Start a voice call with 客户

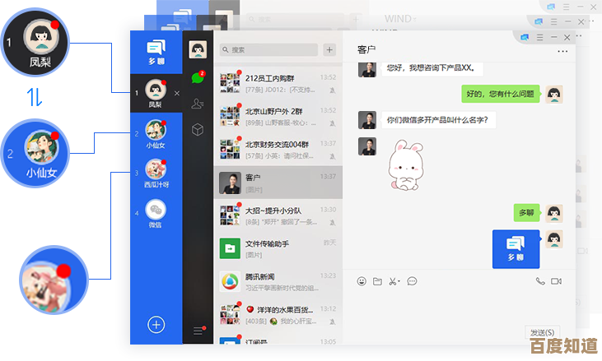[540, 281]
